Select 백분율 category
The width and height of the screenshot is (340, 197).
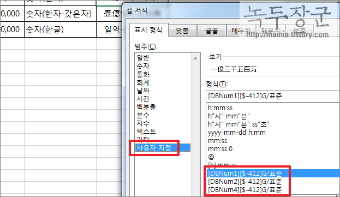[146, 107]
